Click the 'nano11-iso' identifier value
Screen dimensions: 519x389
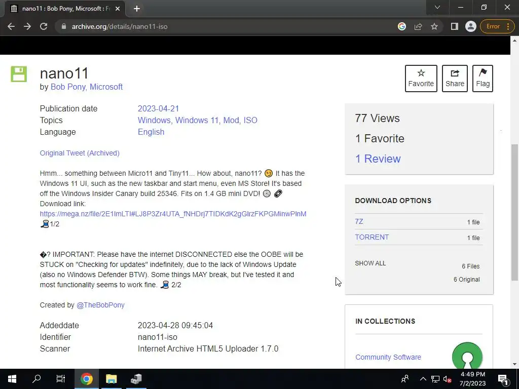click(x=158, y=337)
